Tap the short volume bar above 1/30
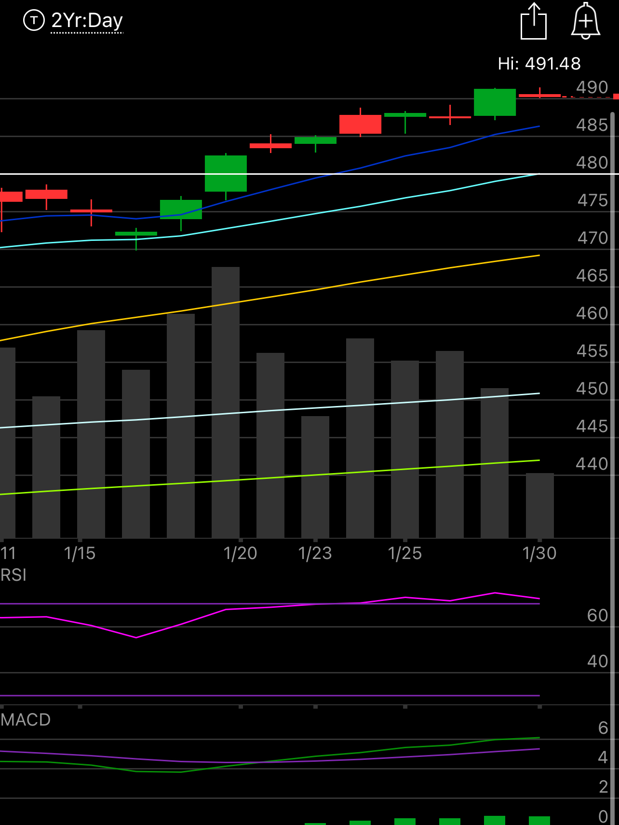Image resolution: width=619 pixels, height=825 pixels. coord(539,505)
